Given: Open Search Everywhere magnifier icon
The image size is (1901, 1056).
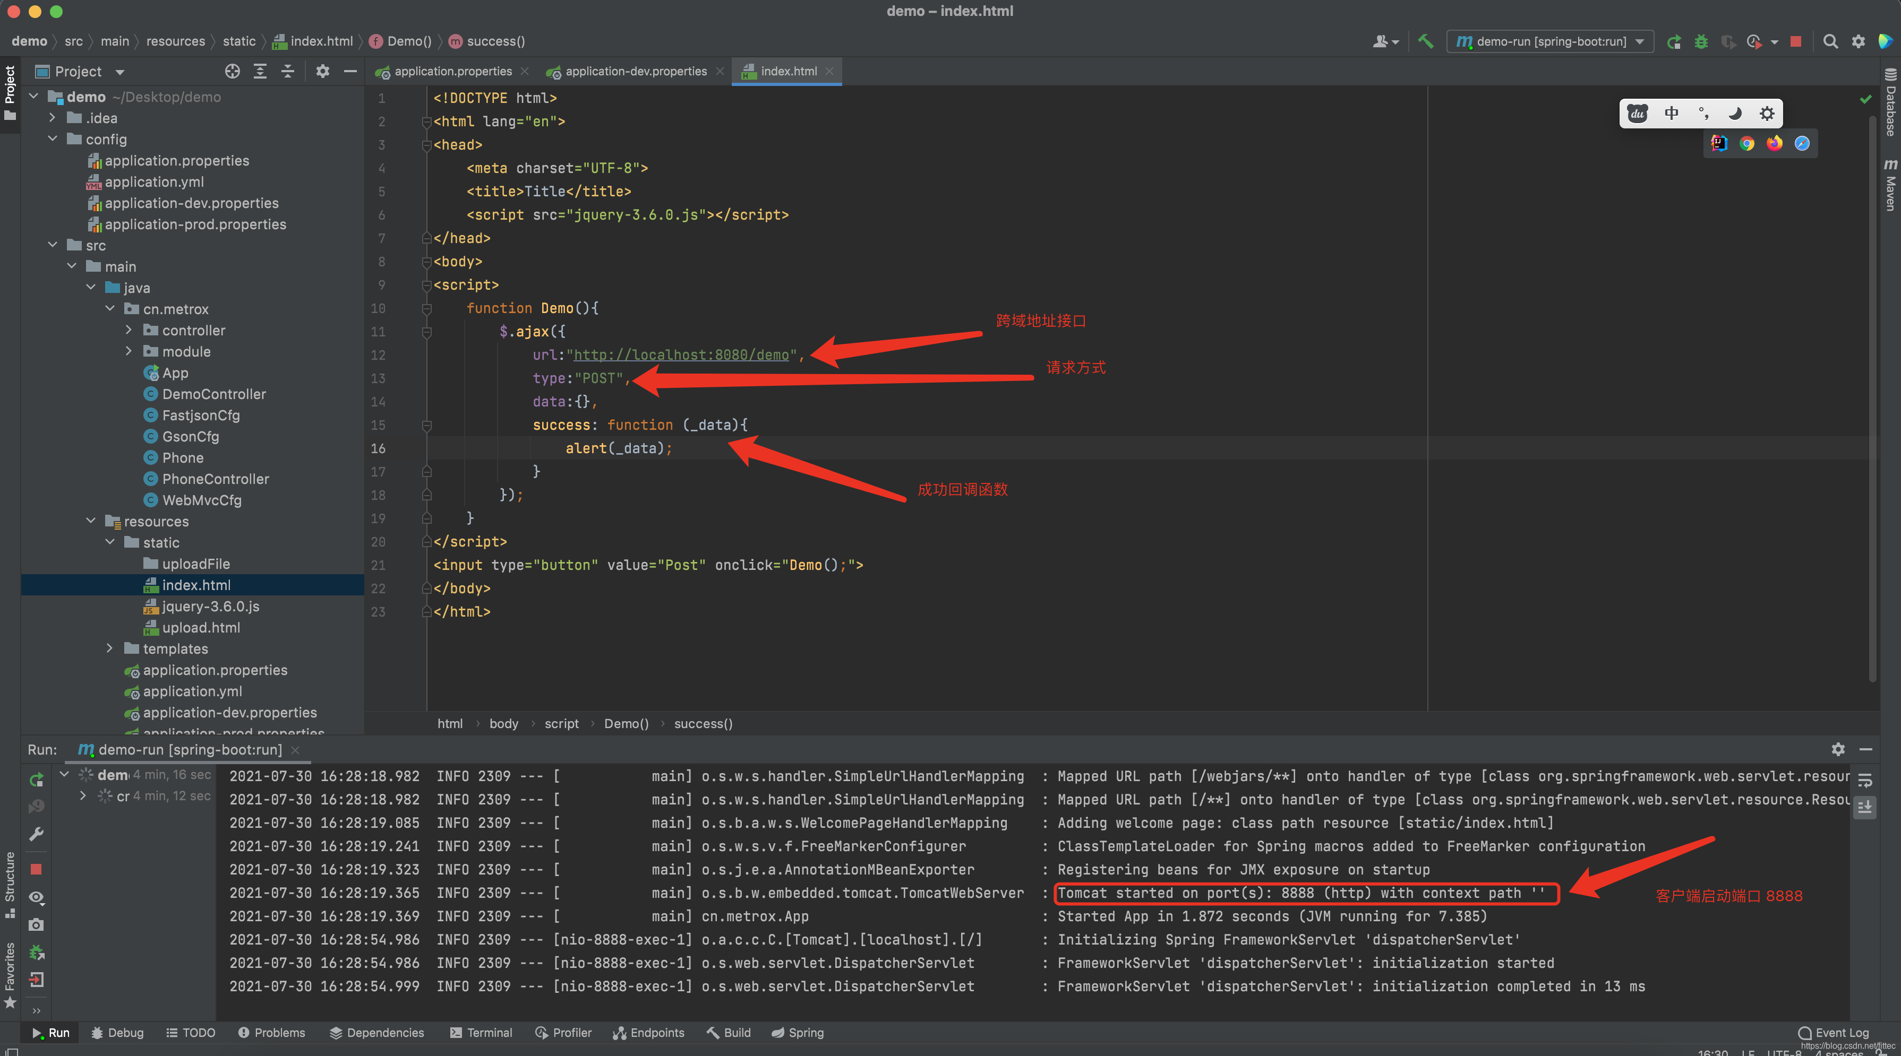Looking at the screenshot, I should [1830, 41].
